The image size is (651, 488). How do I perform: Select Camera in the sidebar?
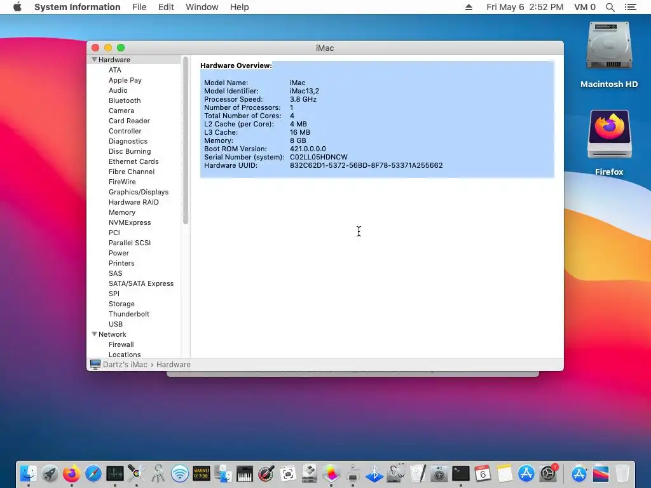[121, 111]
